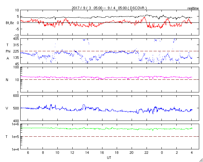Click the "500" tick on the V axis
The image size is (203, 162).
pos(16,108)
